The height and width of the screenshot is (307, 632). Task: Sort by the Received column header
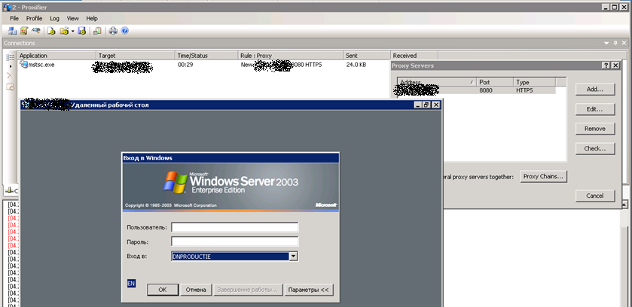point(414,56)
